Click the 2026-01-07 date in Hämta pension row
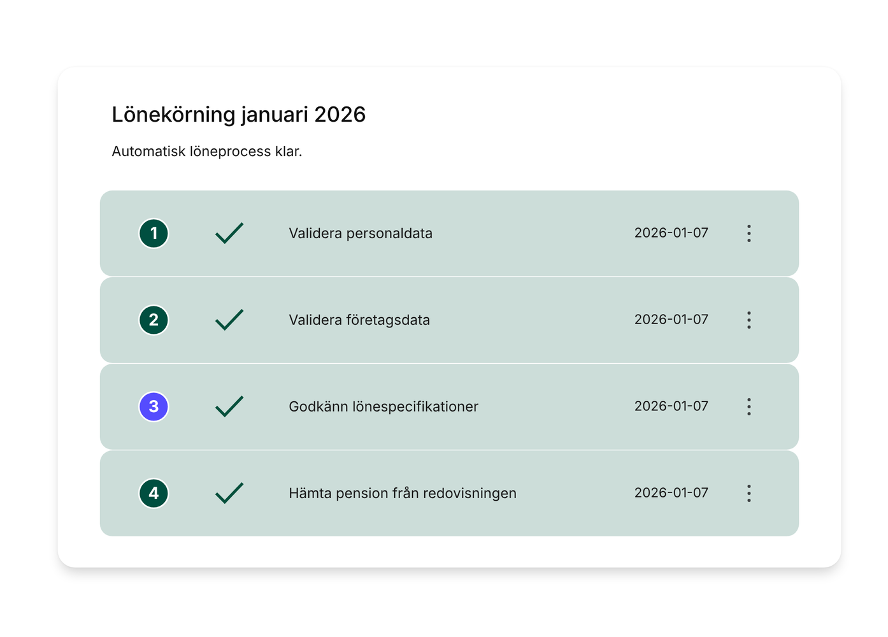This screenshot has height=637, width=888. (671, 492)
